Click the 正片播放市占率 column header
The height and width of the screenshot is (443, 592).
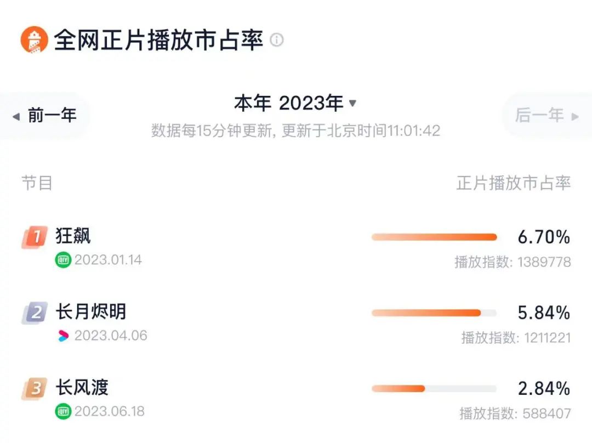[x=514, y=183]
